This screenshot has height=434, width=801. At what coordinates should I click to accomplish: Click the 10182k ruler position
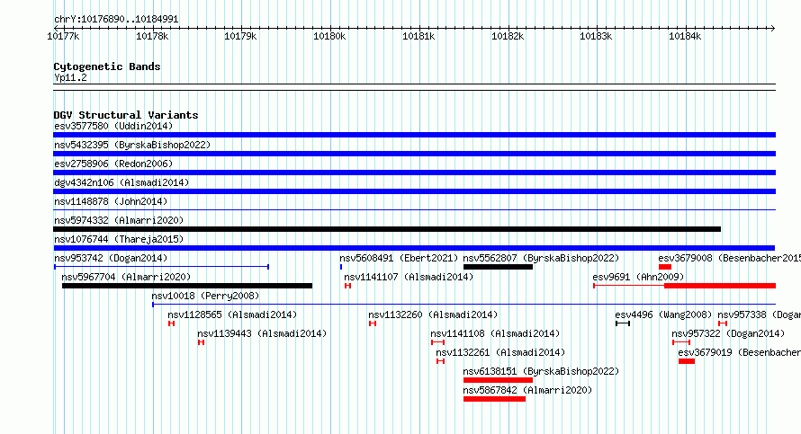[x=508, y=36]
